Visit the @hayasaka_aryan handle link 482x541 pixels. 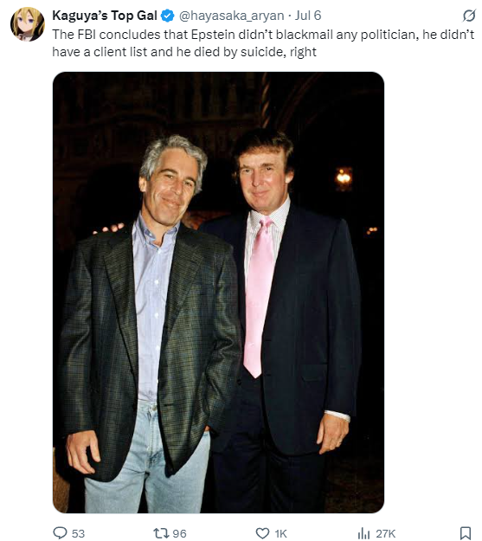(232, 16)
